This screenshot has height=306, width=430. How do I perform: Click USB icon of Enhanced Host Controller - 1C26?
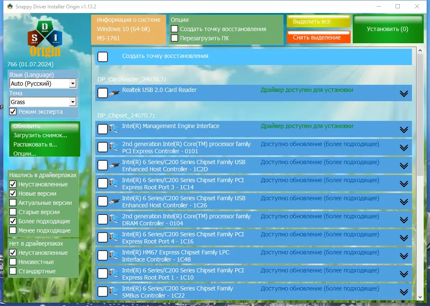(x=114, y=201)
